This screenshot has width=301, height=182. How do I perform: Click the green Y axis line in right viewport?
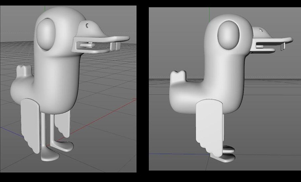click(209, 12)
